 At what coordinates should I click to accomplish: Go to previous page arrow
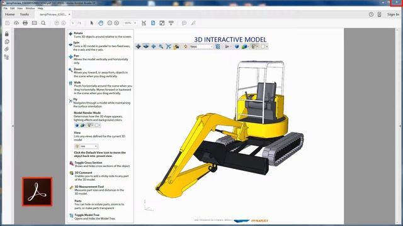point(57,23)
